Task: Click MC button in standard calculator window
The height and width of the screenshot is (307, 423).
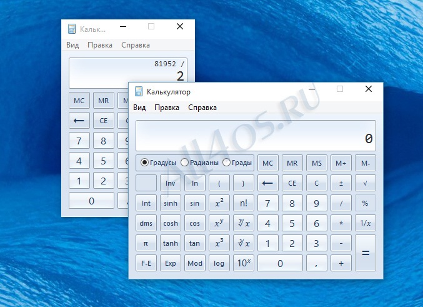Action: click(x=79, y=101)
